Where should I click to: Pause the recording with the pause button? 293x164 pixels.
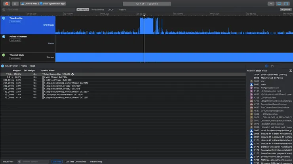click(15, 4)
